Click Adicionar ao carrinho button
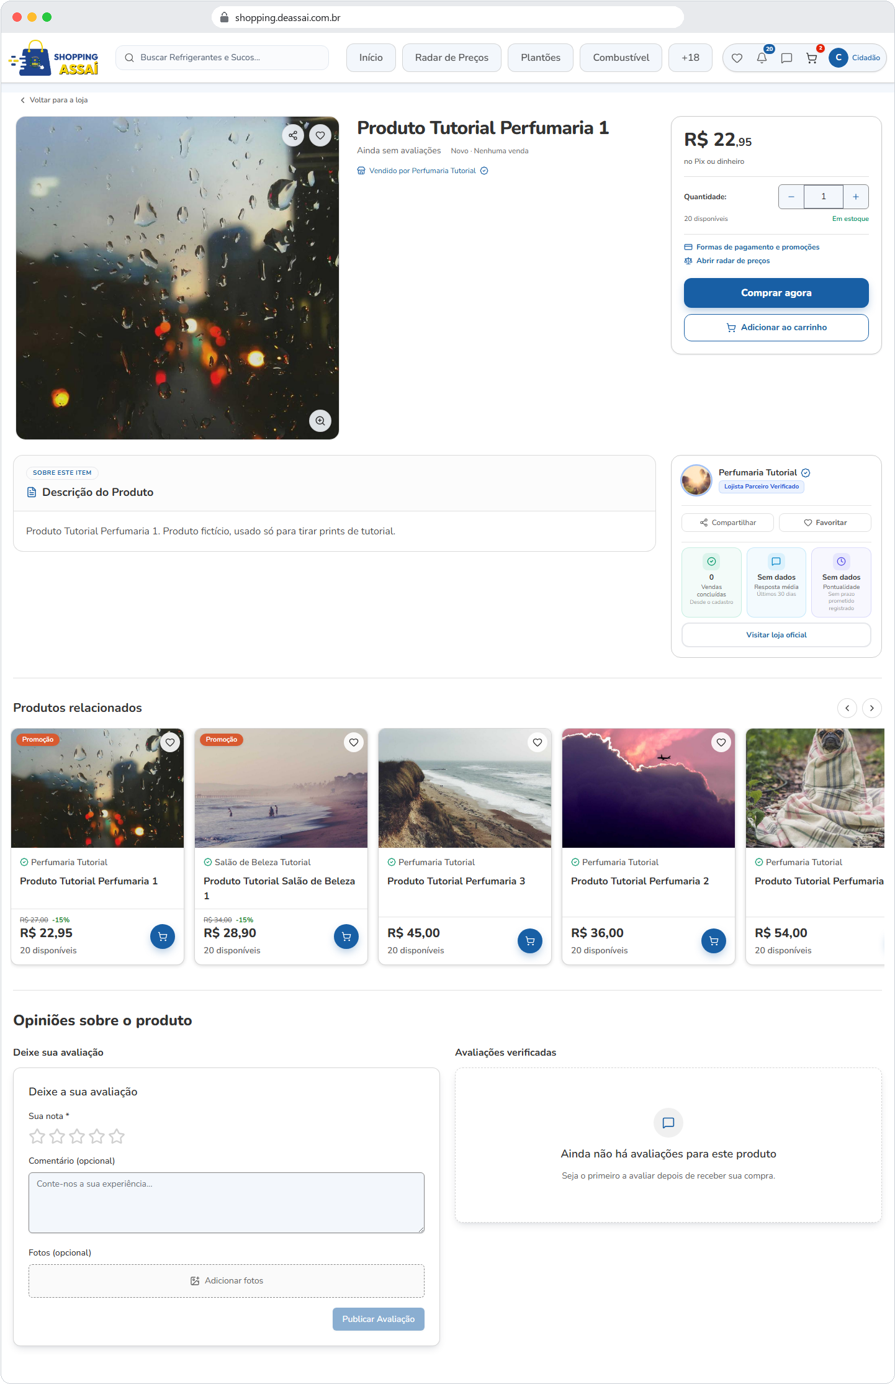This screenshot has height=1384, width=895. [x=776, y=328]
